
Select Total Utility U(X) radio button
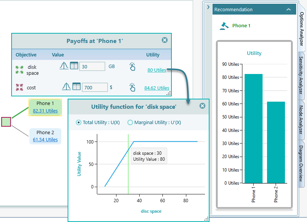78,122
